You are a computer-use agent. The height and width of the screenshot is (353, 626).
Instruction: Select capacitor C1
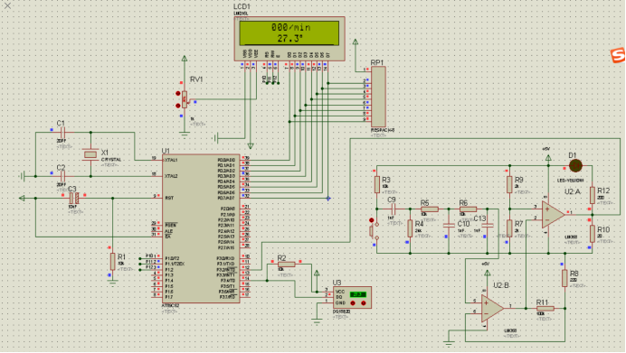point(62,132)
